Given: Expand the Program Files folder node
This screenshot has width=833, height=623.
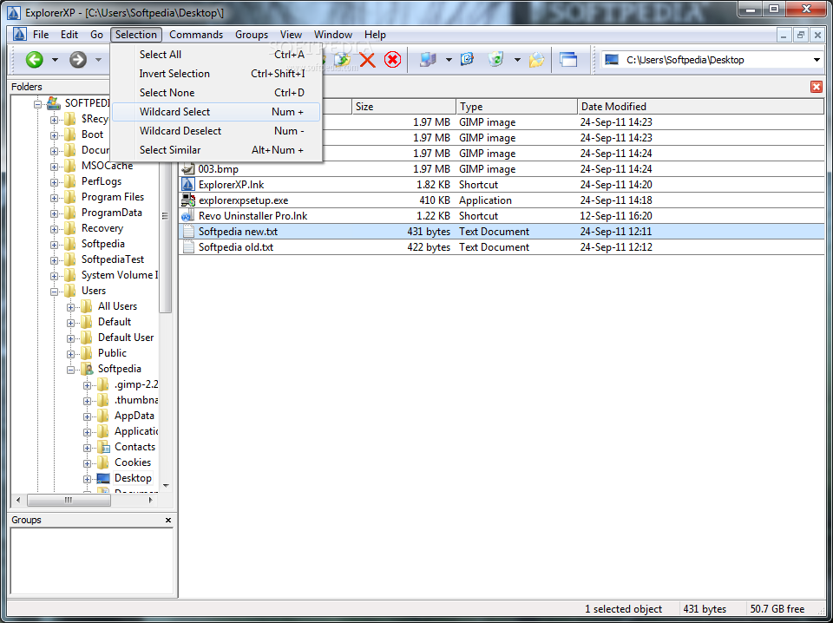Looking at the screenshot, I should [54, 198].
